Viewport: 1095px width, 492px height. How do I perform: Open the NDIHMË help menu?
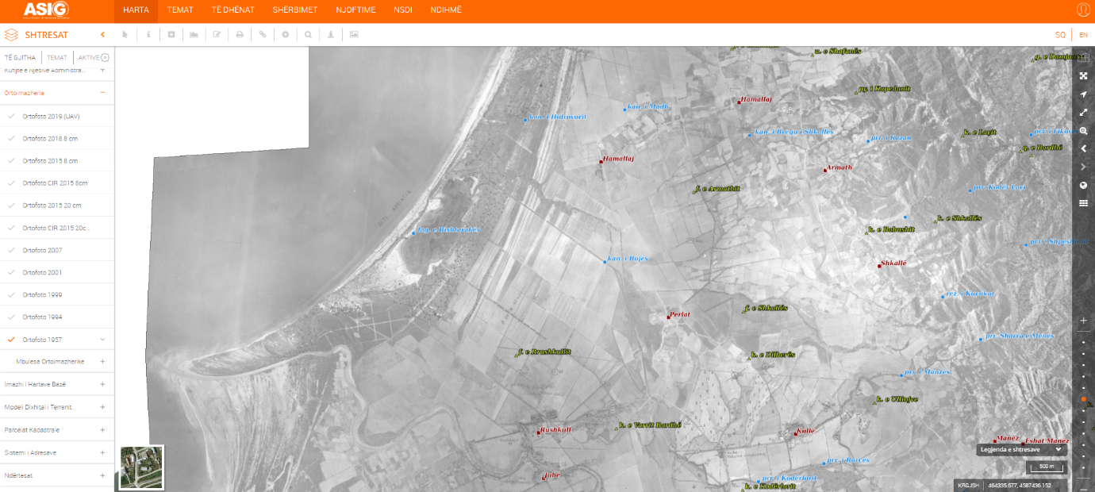tap(445, 10)
